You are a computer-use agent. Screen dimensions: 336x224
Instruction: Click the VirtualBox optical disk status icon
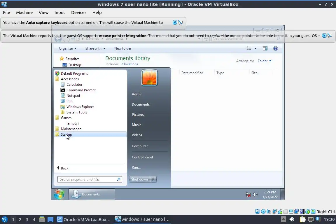[263, 211]
